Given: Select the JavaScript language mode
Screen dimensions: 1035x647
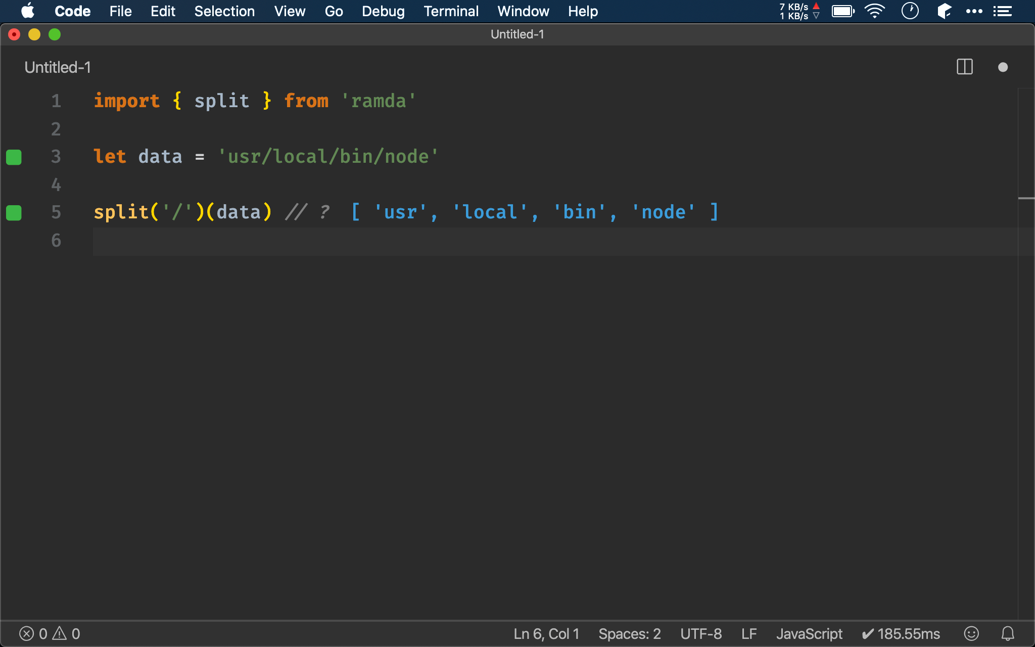Looking at the screenshot, I should coord(809,633).
